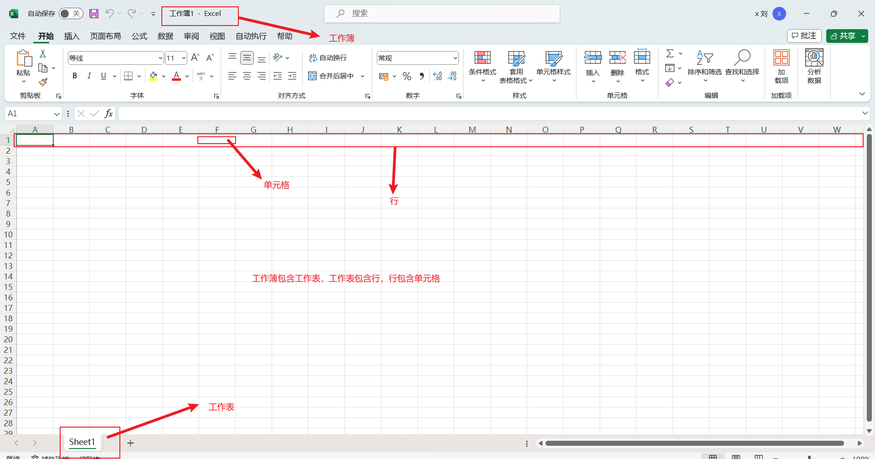875x459 pixels.
Task: Toggle the AutoSave (自动保存) switch
Action: click(71, 14)
